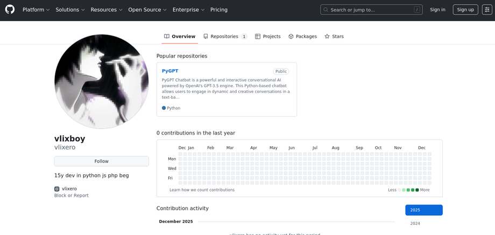495x235 pixels.
Task: Click the repo icon on Repositories tab
Action: 206,36
